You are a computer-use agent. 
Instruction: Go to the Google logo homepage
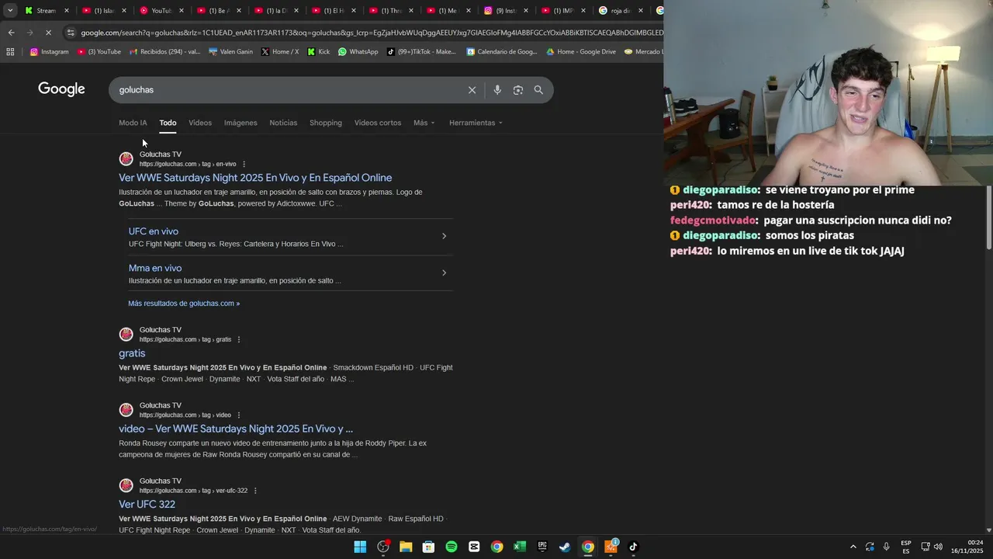[61, 89]
